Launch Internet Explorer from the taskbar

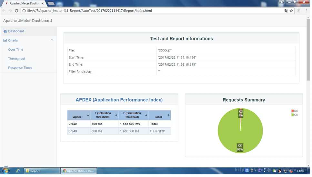pos(18,171)
